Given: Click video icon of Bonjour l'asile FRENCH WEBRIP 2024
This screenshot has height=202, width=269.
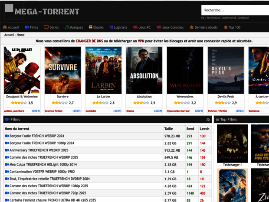Looking at the screenshot, I should point(7,136).
